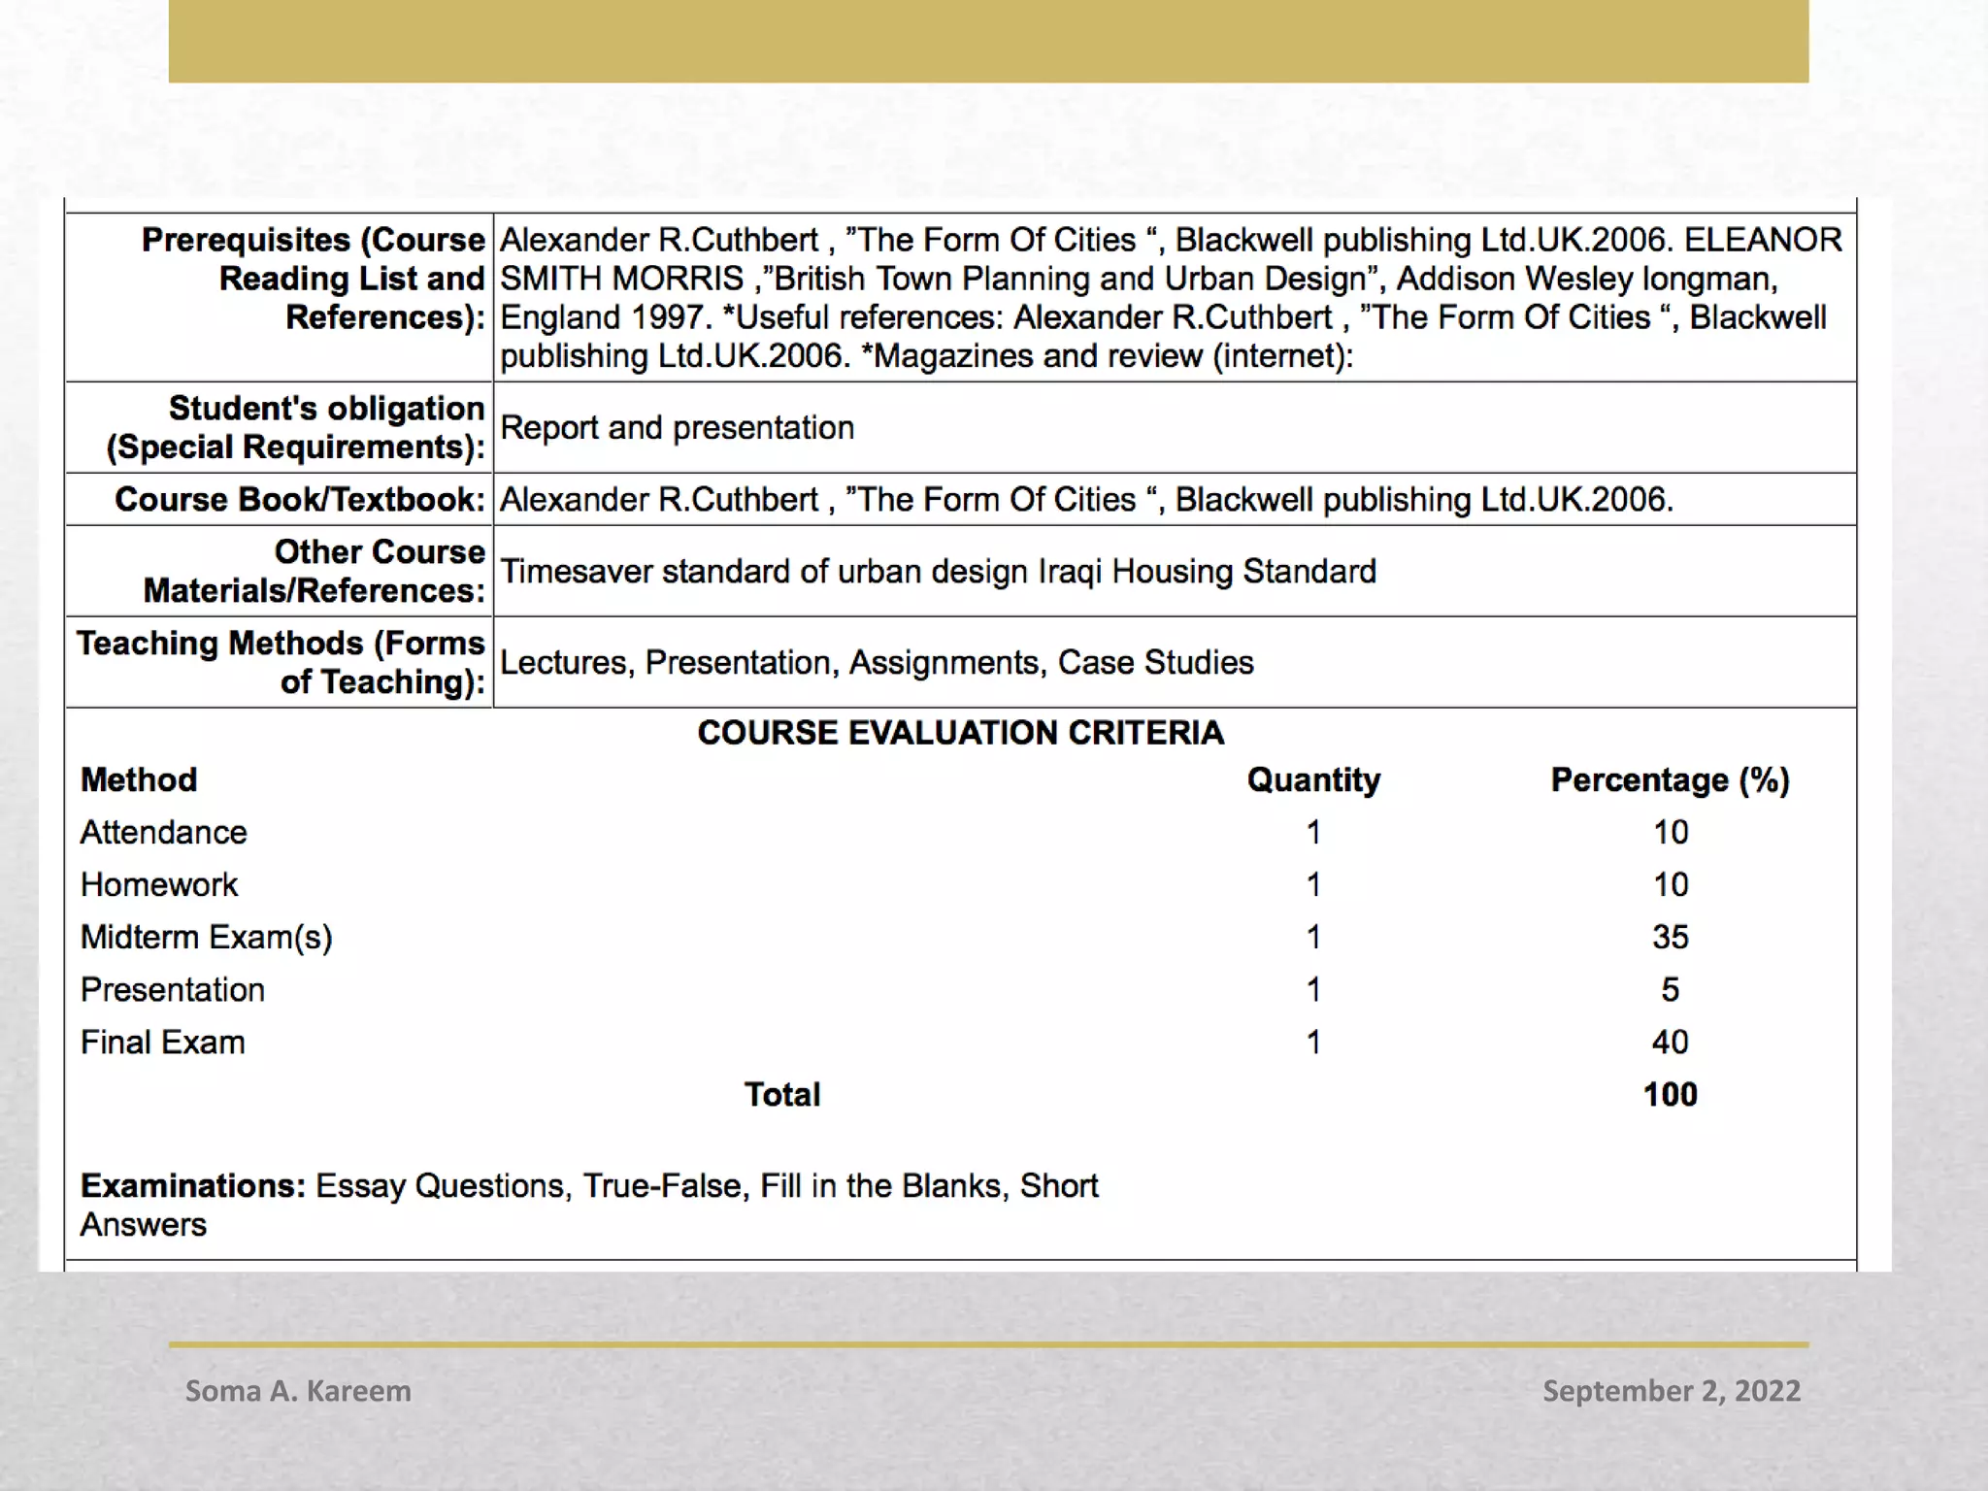1988x1491 pixels.
Task: Click the 'Percentage (%)' column header
Action: [1670, 779]
